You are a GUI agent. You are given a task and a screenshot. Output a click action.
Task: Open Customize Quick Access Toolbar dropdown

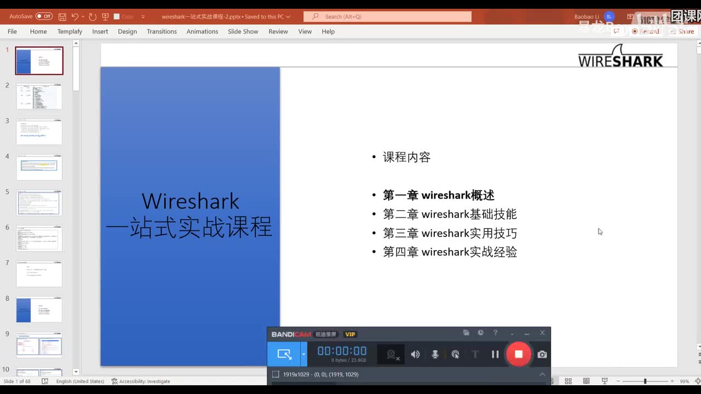pyautogui.click(x=143, y=16)
